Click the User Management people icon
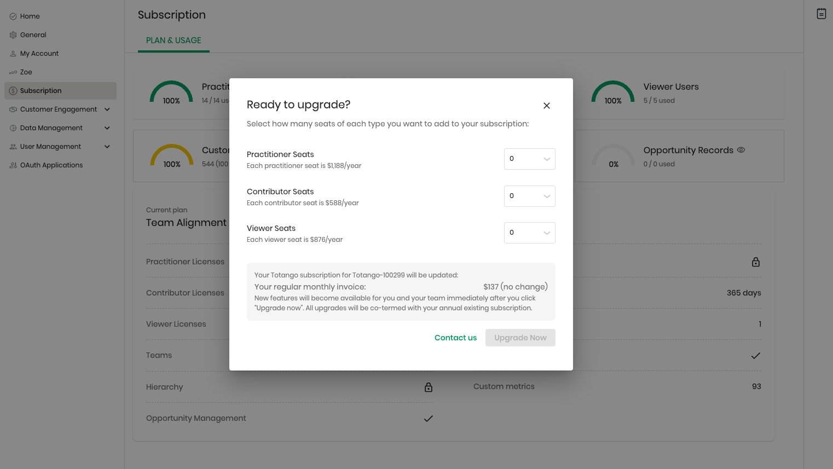The image size is (833, 469). 13,147
